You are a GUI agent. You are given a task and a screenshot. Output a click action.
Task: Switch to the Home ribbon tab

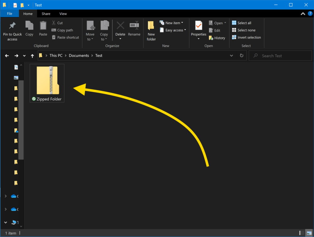pyautogui.click(x=28, y=13)
